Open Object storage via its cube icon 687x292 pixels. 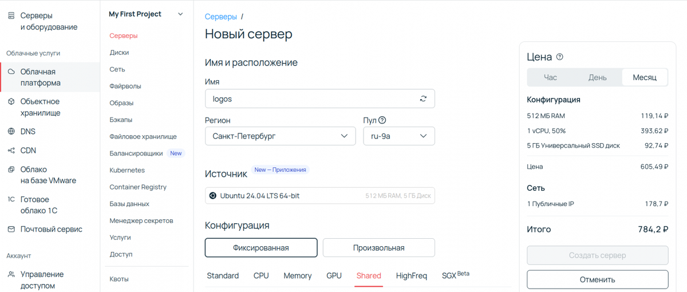(x=11, y=101)
